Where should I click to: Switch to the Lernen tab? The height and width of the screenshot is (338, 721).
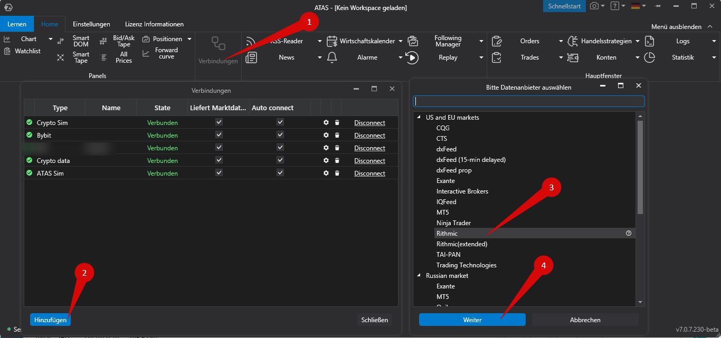(17, 24)
